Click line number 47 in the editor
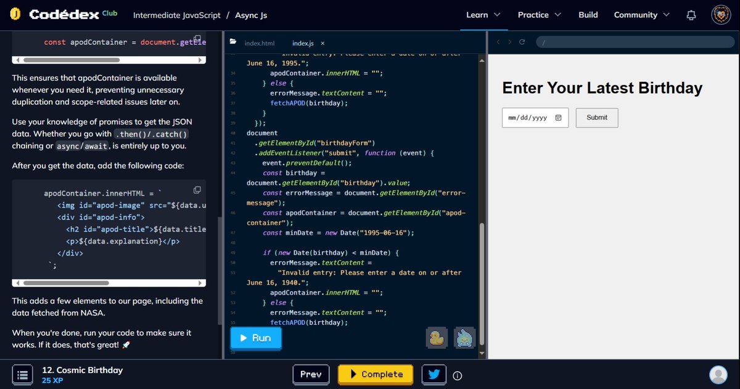 click(x=232, y=233)
